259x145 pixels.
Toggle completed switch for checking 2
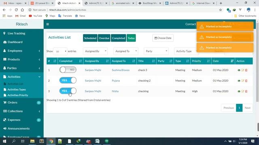68,80
